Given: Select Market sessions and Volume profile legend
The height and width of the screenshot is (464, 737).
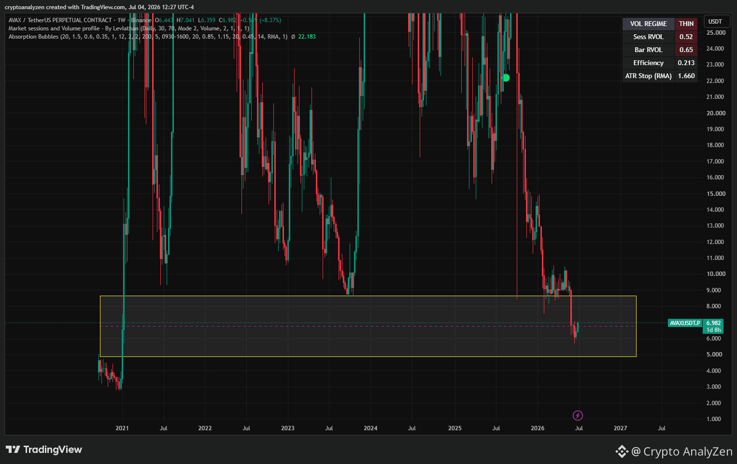Looking at the screenshot, I should pyautogui.click(x=129, y=28).
